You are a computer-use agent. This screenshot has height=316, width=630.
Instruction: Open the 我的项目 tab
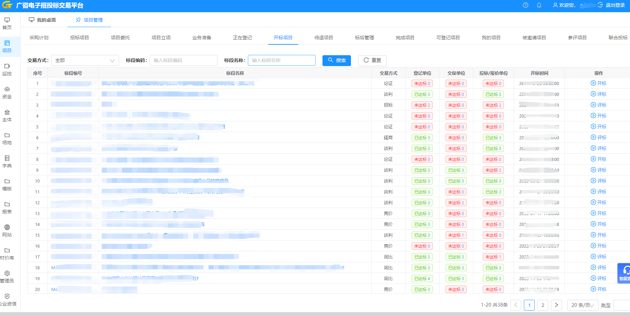click(x=491, y=38)
